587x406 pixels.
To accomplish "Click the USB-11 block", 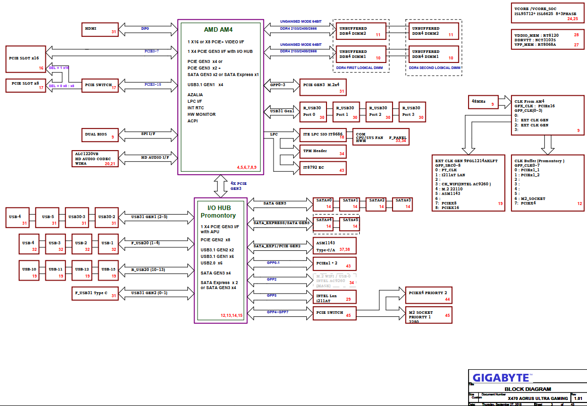I will pyautogui.click(x=55, y=270).
